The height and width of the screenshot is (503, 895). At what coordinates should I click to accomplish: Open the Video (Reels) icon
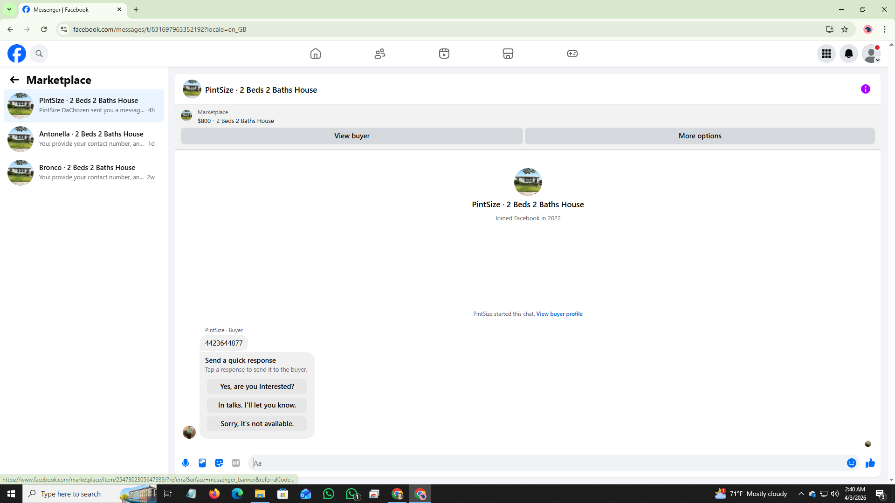click(x=444, y=54)
